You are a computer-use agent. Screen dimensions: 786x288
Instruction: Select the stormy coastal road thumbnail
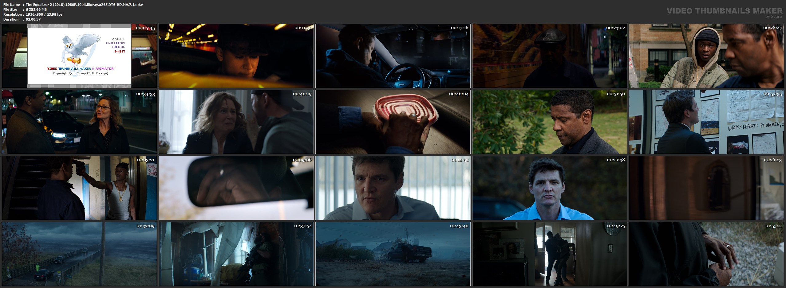coord(79,254)
